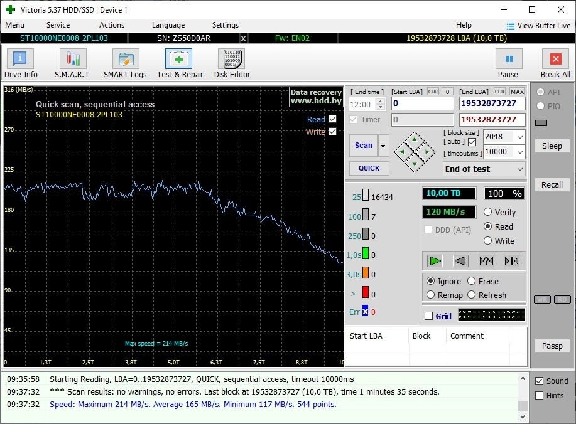Click the green Play scan button

click(435, 261)
